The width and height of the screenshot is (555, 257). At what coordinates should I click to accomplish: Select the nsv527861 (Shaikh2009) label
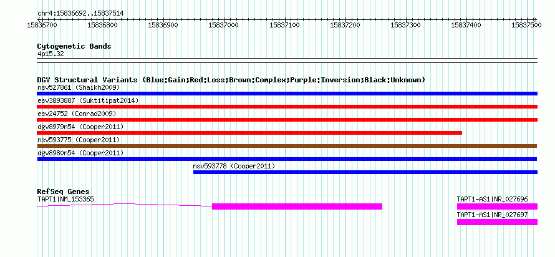79,87
